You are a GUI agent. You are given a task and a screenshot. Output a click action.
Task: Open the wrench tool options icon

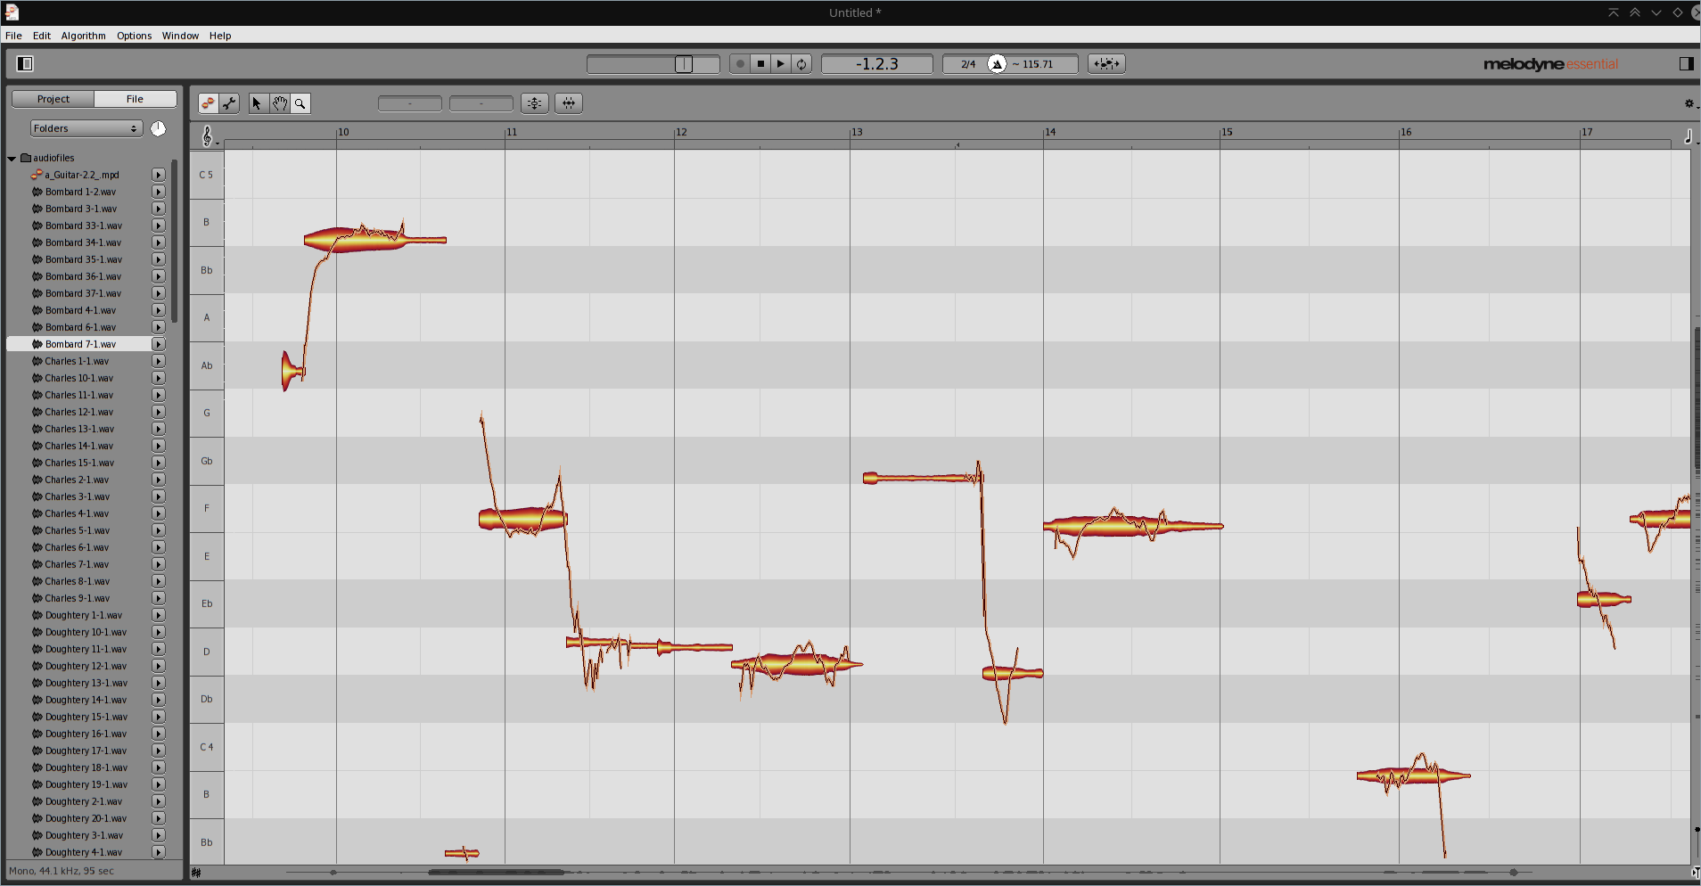[229, 103]
